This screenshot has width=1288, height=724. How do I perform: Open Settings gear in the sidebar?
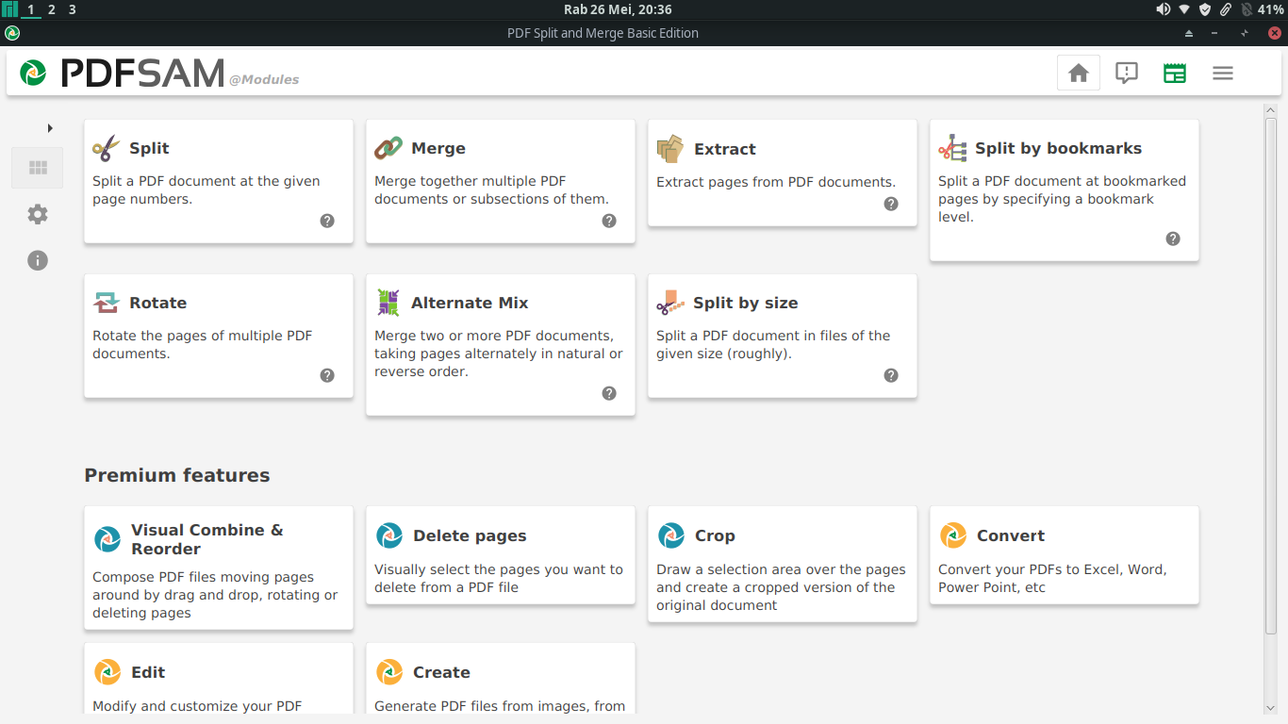38,214
